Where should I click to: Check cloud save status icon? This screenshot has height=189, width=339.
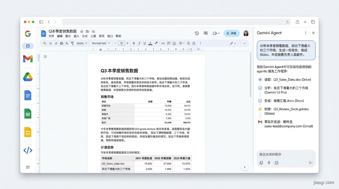click(93, 31)
